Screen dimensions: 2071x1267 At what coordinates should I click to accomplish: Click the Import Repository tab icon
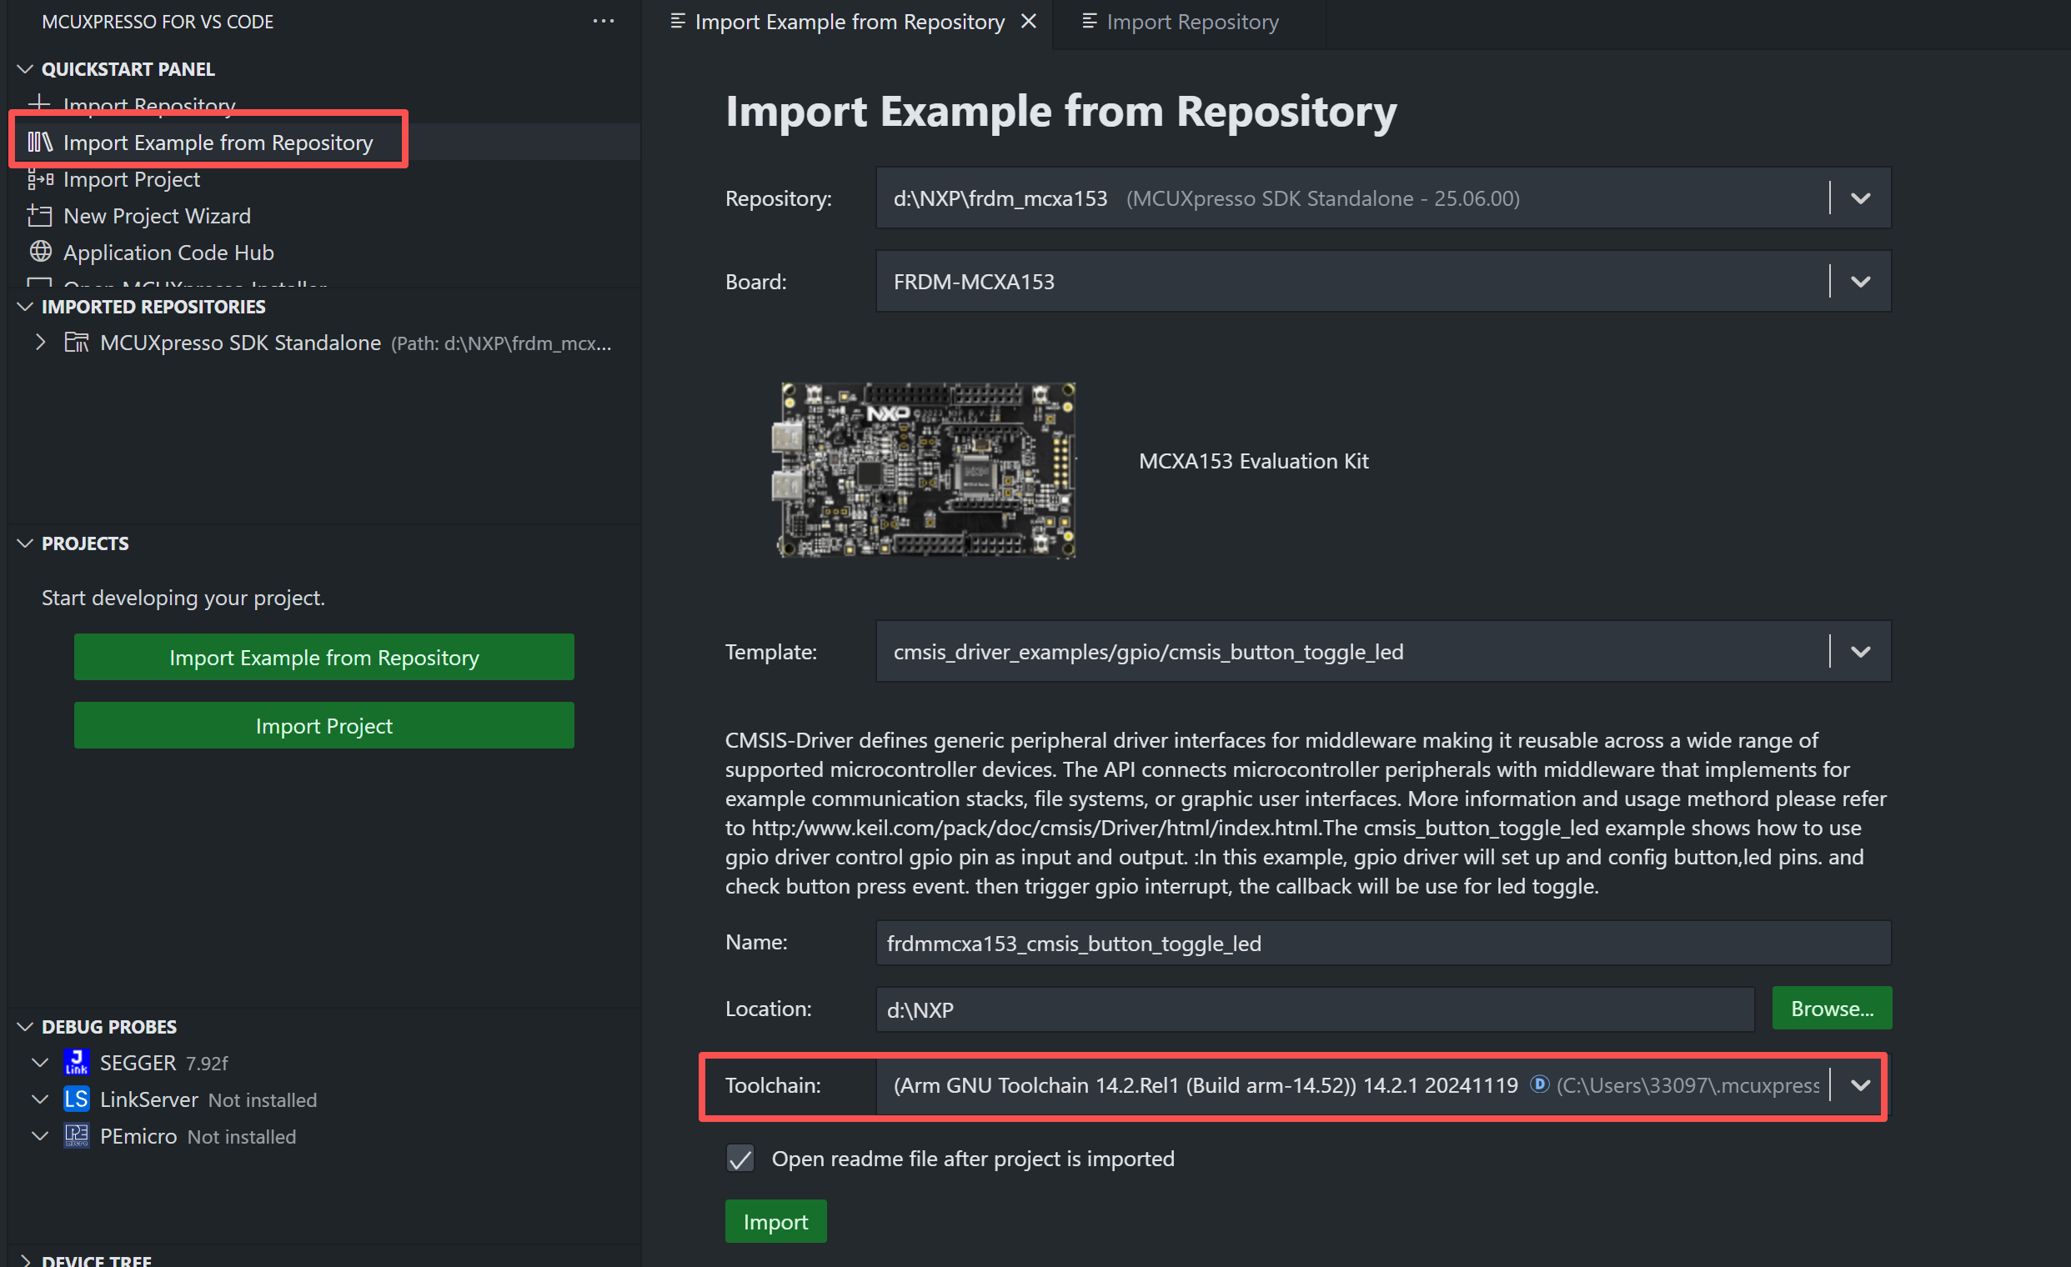coord(1090,21)
